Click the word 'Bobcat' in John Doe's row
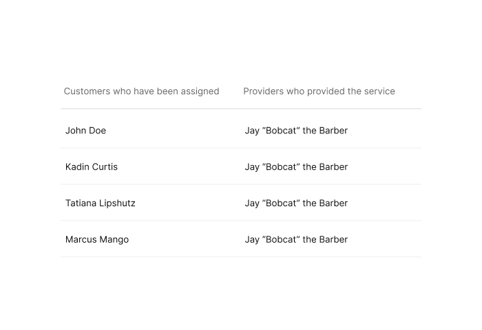The image size is (482, 330). (281, 131)
